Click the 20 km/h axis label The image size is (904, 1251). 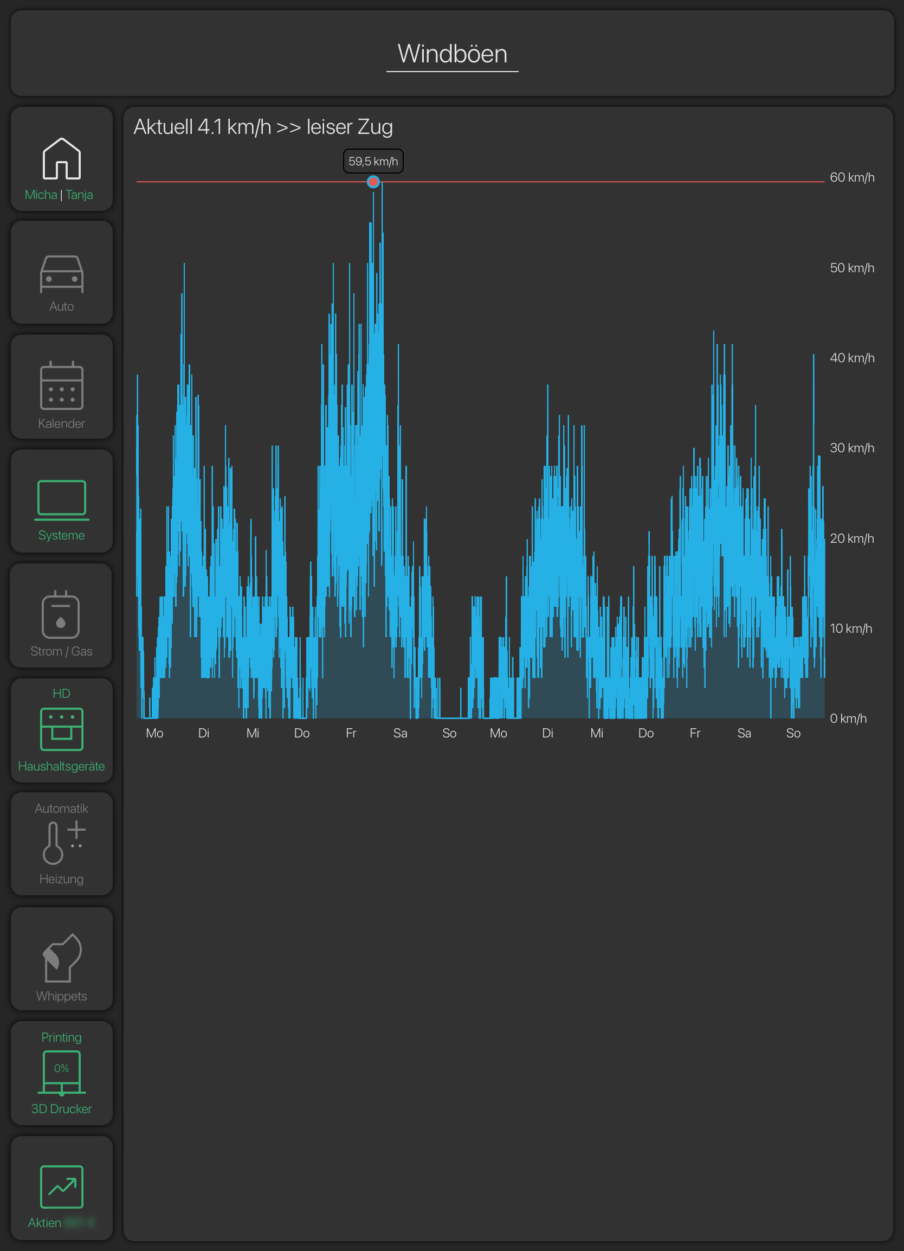click(852, 538)
